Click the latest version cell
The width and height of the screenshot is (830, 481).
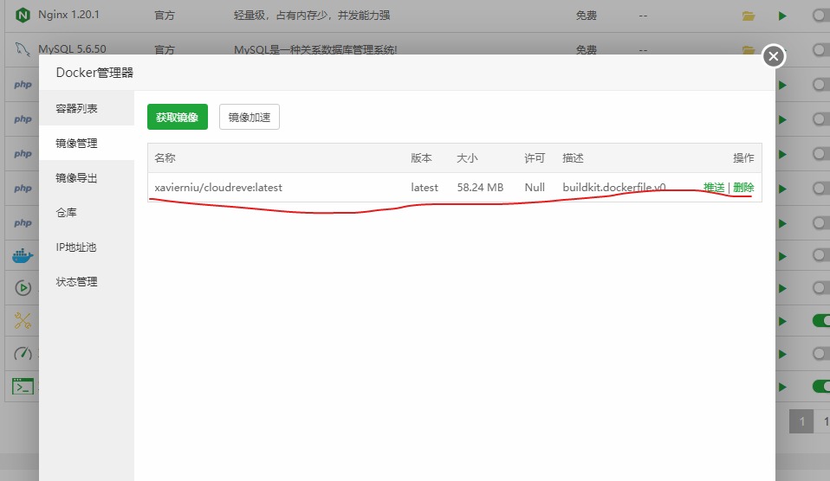pos(425,188)
